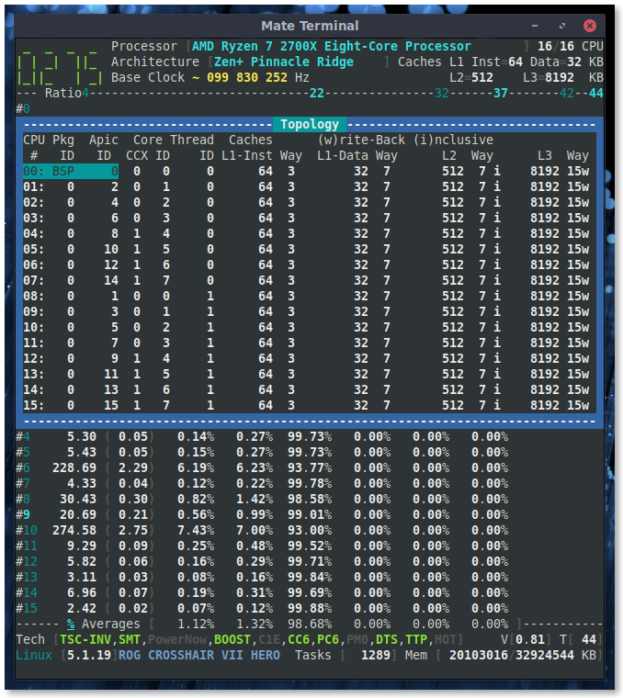Click topology row 08:
Image resolution: width=623 pixels, height=698 pixels.
(x=306, y=296)
